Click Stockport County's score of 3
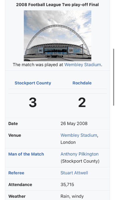The height and width of the screenshot is (200, 115). tap(33, 103)
